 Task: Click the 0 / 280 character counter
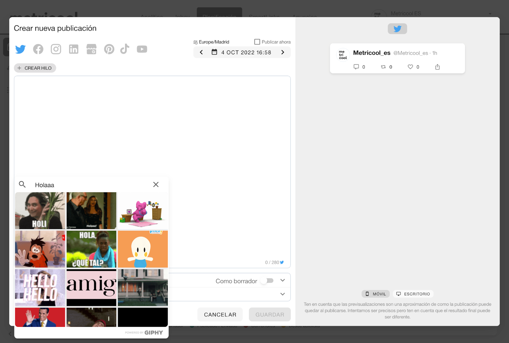[x=274, y=262]
